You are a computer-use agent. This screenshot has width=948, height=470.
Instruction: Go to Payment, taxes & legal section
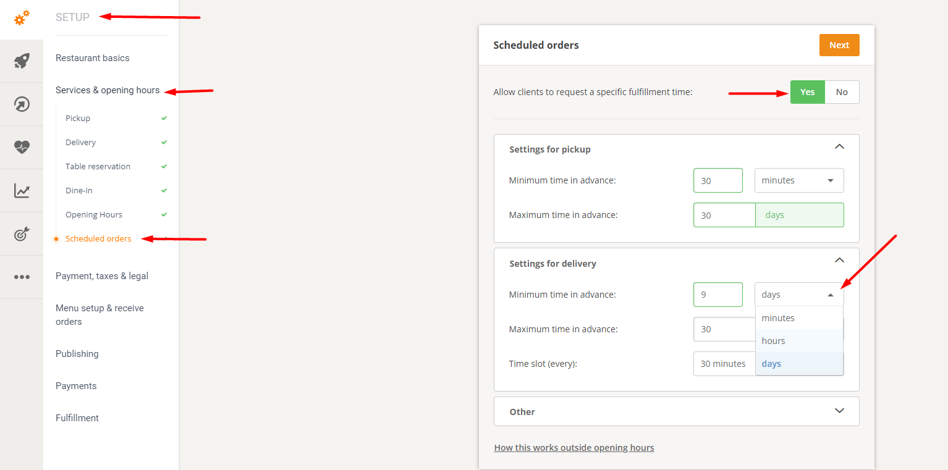pos(102,275)
